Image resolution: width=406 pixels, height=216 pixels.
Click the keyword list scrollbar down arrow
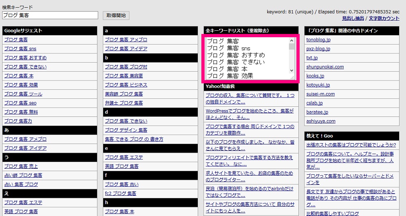coord(292,70)
